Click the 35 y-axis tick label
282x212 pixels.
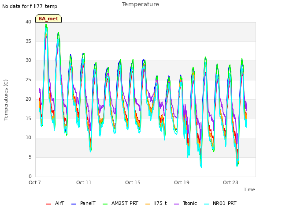point(28,41)
